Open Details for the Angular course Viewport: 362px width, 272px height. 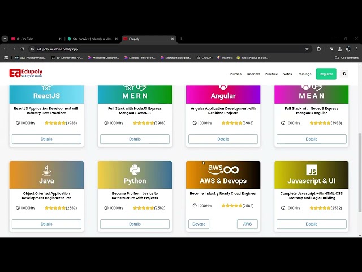(223, 139)
